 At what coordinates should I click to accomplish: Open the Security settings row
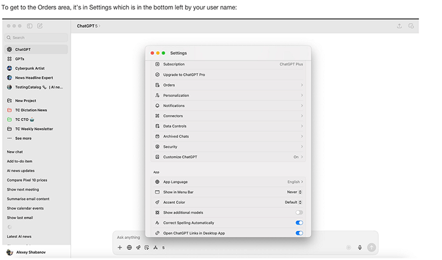tap(229, 146)
